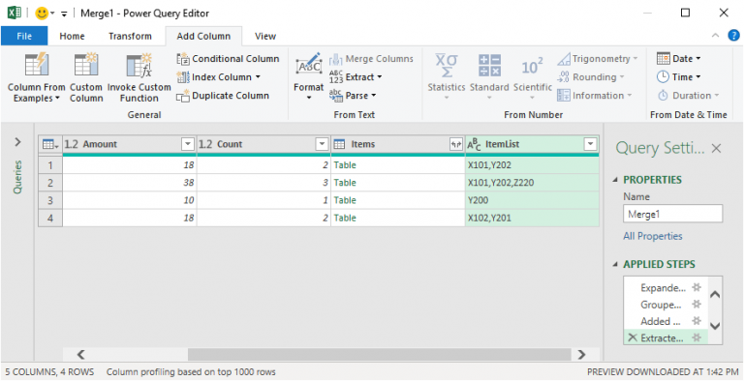744x381 pixels.
Task: Delete the Extracted step with its X
Action: click(632, 337)
